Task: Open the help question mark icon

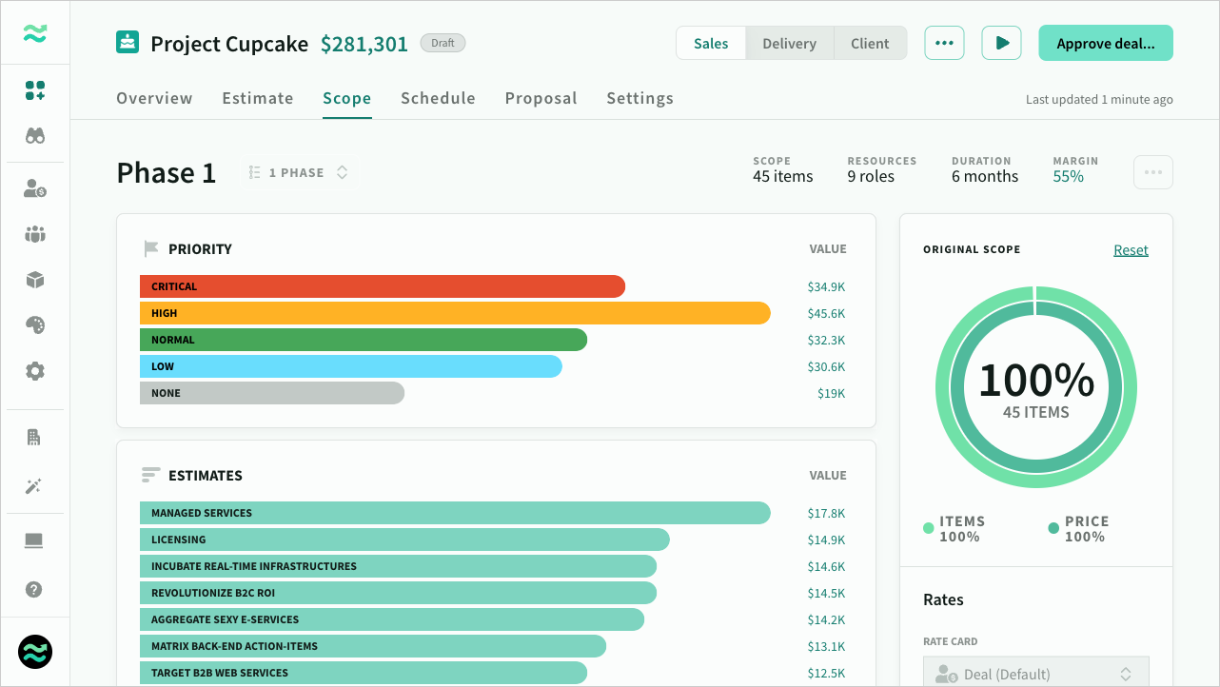Action: pyautogui.click(x=34, y=589)
